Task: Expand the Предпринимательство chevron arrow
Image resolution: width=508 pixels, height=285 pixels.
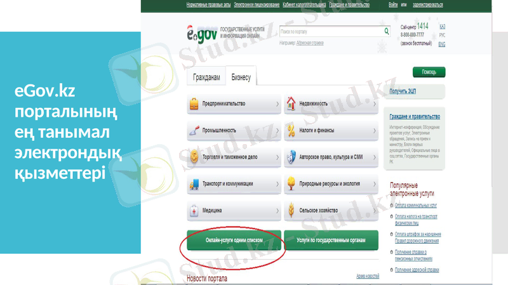Action: tap(277, 104)
